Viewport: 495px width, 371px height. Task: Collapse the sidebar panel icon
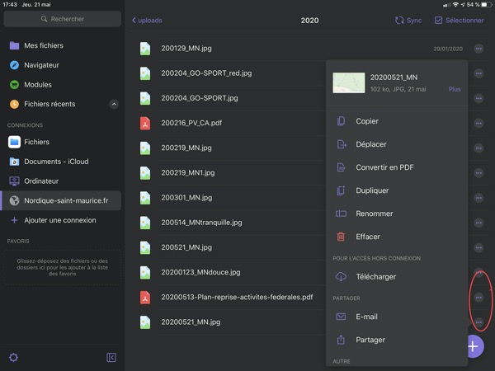111,357
